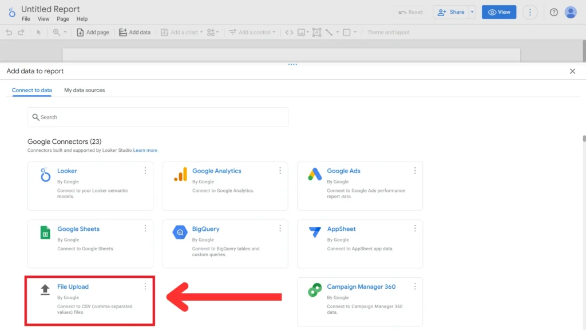Switch to My data sources tab
This screenshot has width=586, height=330.
[x=84, y=90]
